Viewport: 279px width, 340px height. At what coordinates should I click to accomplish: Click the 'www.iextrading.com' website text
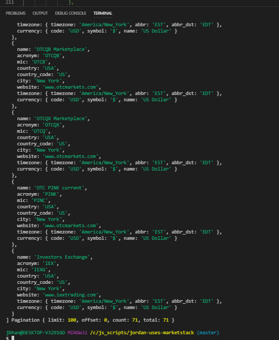pos(70,295)
